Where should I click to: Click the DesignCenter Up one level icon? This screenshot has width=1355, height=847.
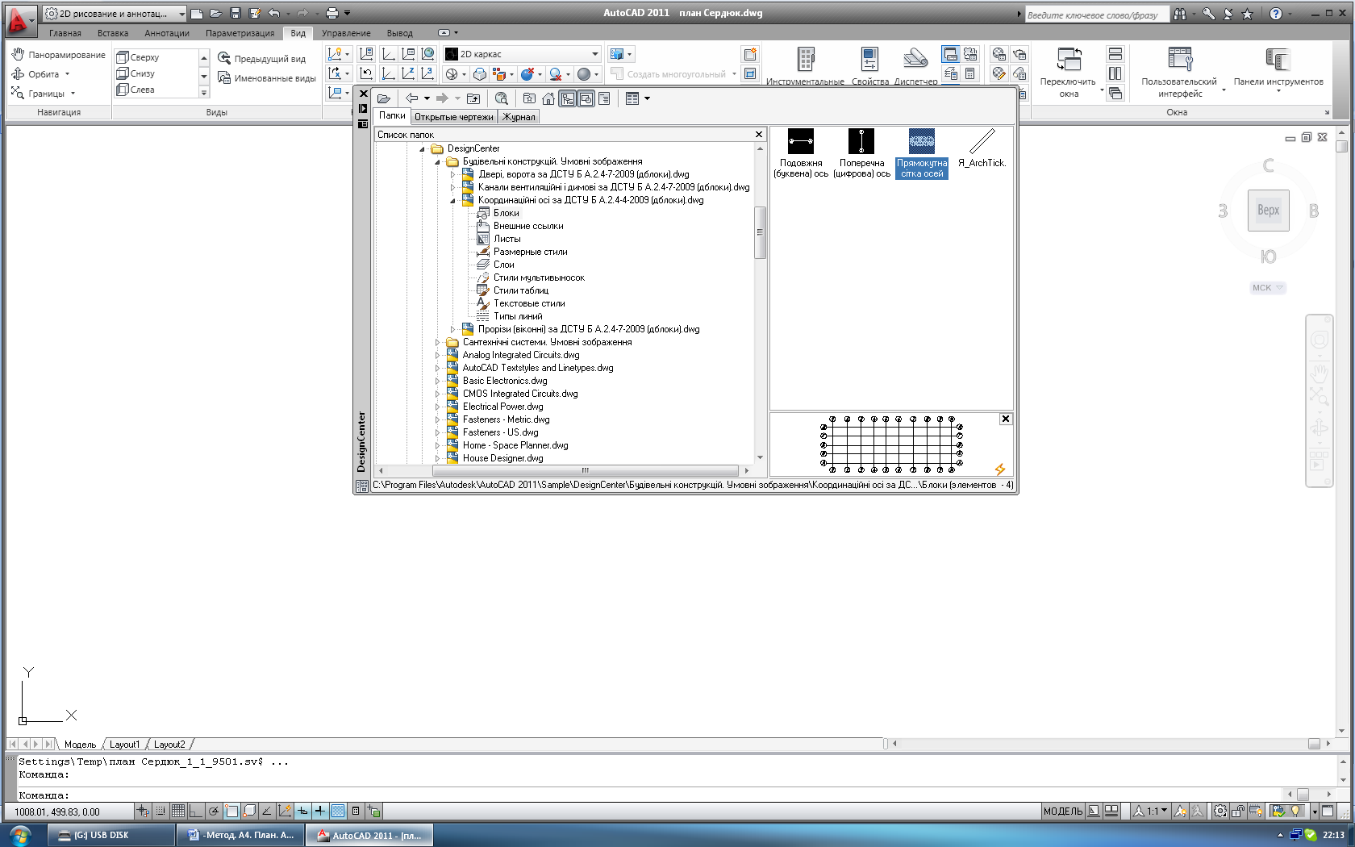pos(473,98)
